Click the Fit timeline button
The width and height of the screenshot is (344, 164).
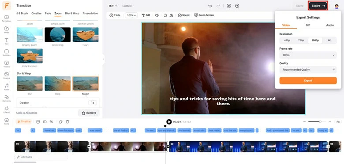pyautogui.click(x=338, y=122)
